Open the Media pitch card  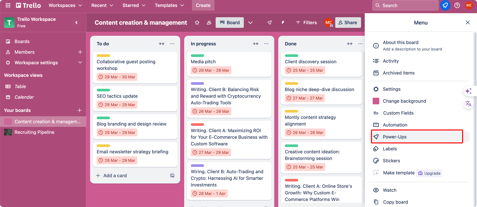229,64
